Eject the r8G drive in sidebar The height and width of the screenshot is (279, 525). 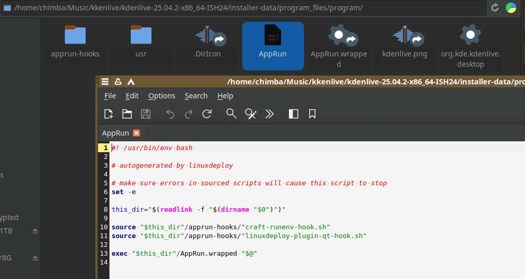click(35, 258)
